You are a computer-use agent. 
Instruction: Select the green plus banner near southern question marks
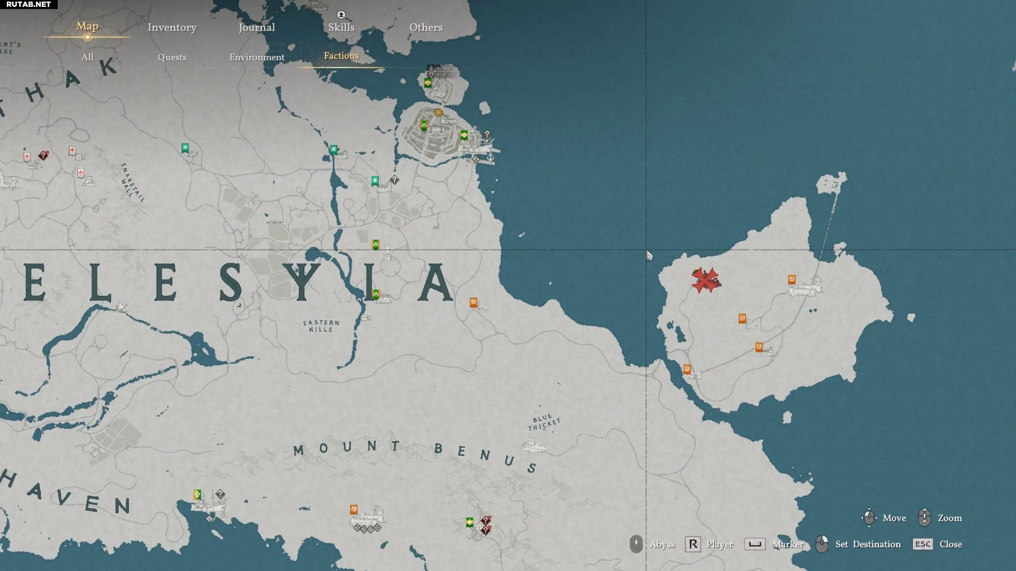[469, 522]
